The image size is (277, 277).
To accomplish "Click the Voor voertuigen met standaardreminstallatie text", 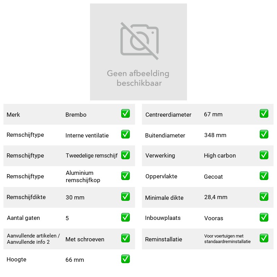I will pos(227,239).
